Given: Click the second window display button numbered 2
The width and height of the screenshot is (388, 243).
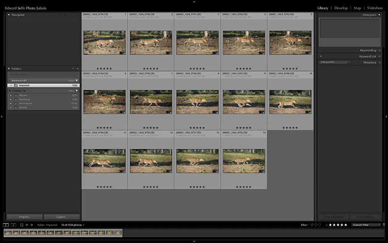Looking at the screenshot, I should 13,225.
